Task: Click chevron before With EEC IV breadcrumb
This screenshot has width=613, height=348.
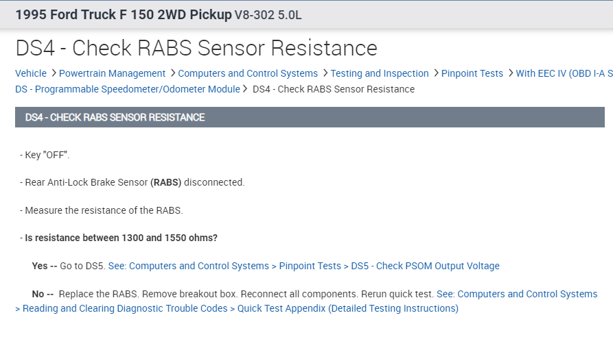Action: (510, 73)
